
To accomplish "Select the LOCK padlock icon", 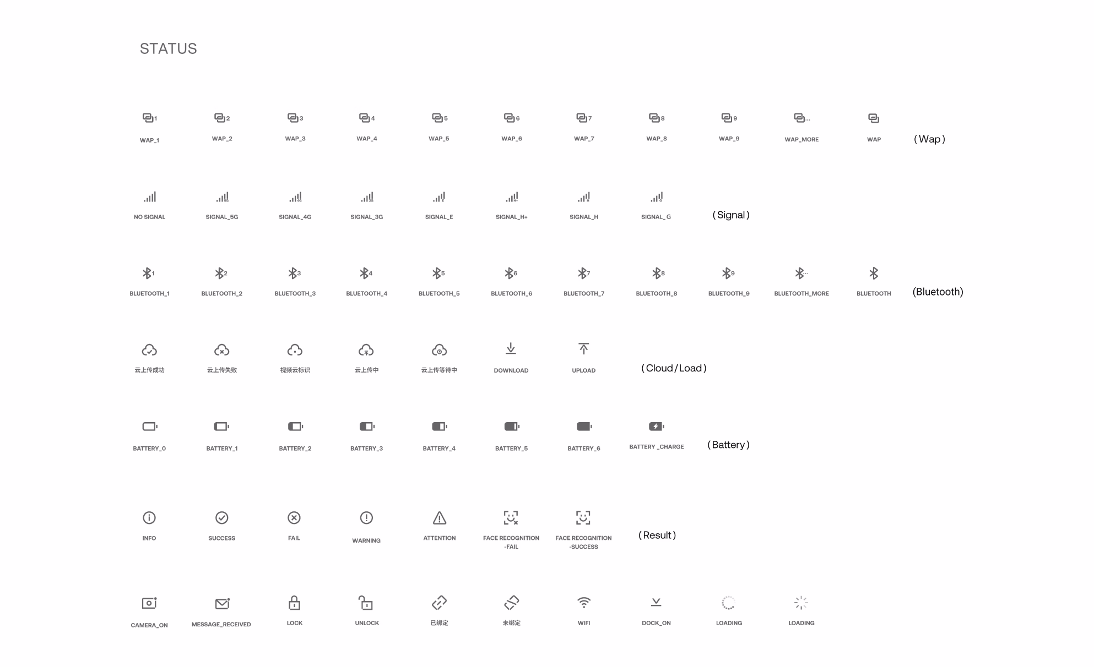I will [295, 603].
